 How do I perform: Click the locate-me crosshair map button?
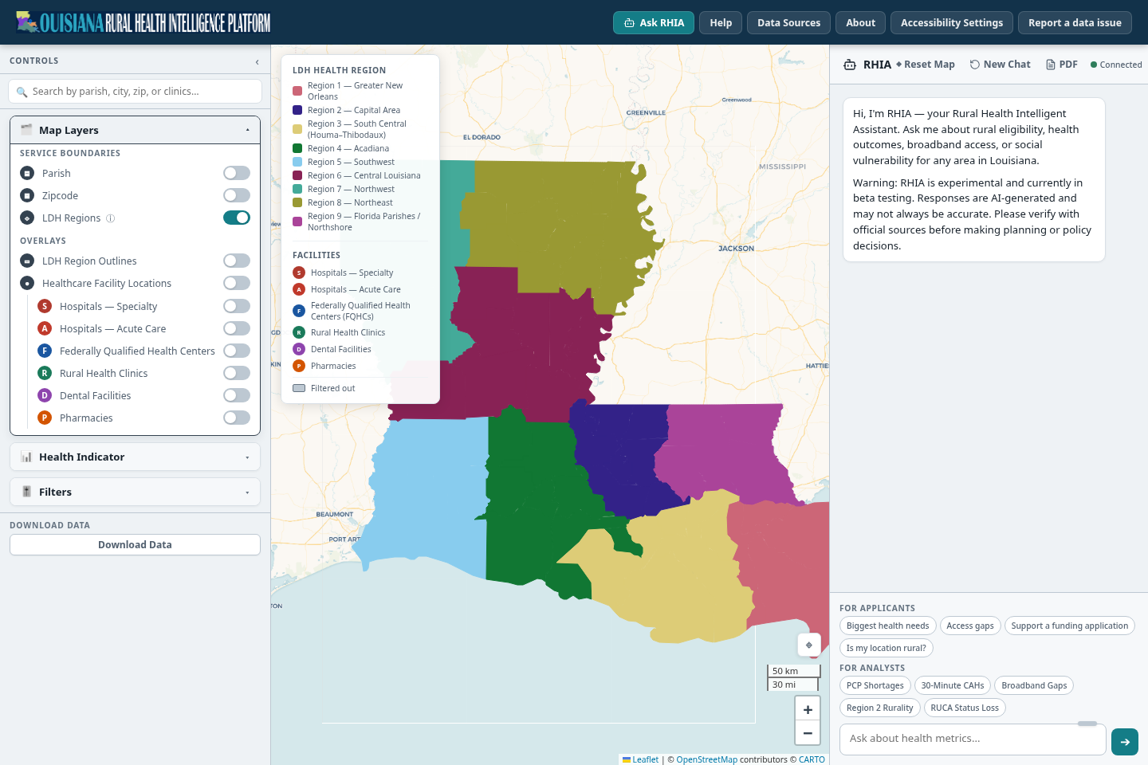point(808,645)
